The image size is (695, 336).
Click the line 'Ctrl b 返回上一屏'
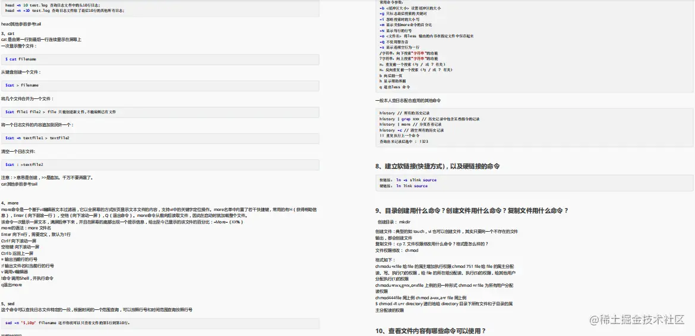tap(18, 253)
